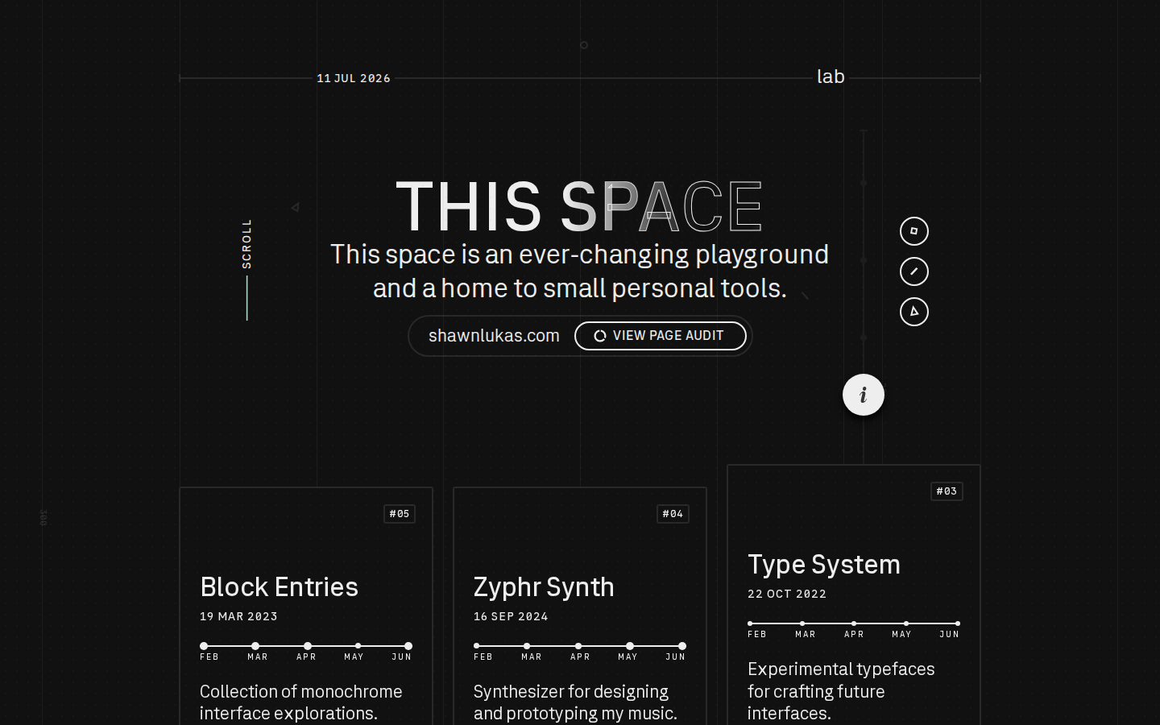The height and width of the screenshot is (725, 1160).
Task: Select MAY dot on Type System timeline
Action: point(906,623)
